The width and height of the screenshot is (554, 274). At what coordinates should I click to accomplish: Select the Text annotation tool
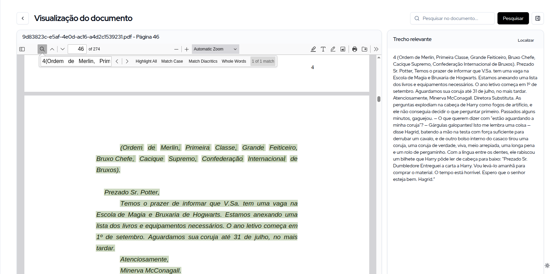point(323,49)
